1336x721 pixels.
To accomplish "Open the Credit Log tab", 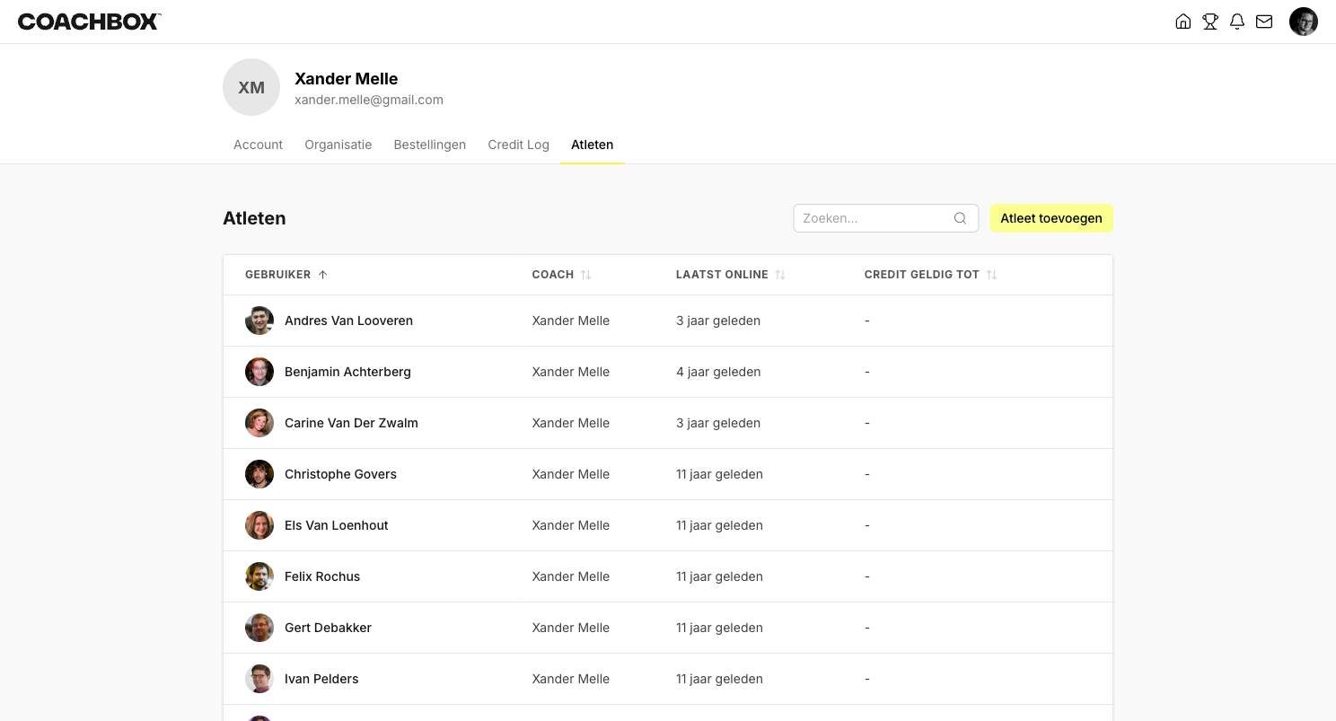I will pos(519,145).
